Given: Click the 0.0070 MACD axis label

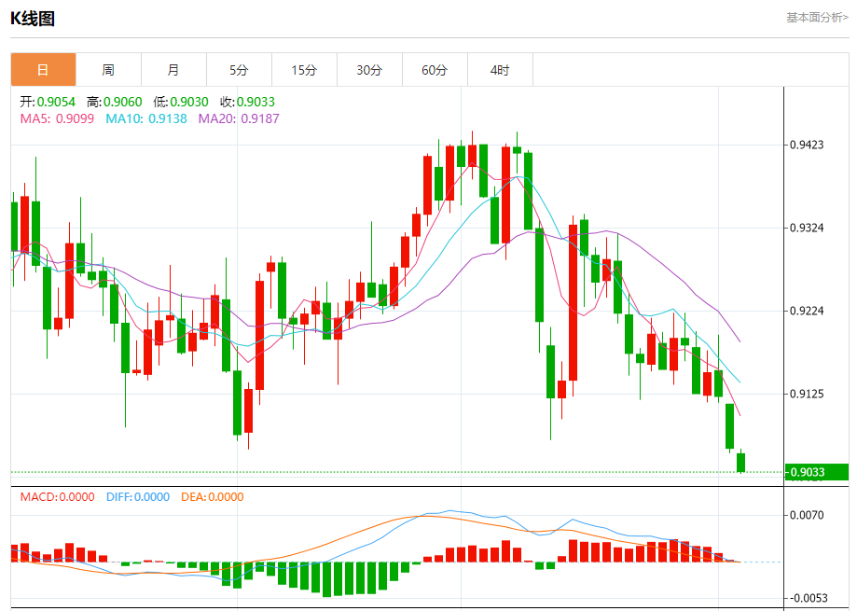Looking at the screenshot, I should tap(807, 515).
